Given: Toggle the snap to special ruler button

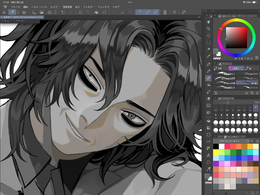Looking at the screenshot, I should coord(148,12).
